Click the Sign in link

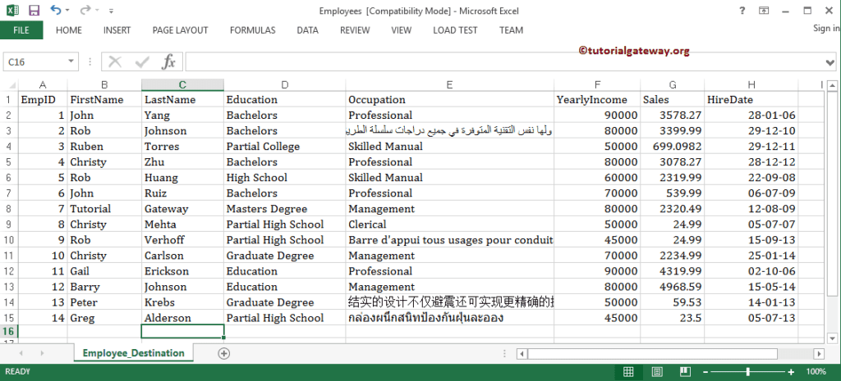coord(826,29)
